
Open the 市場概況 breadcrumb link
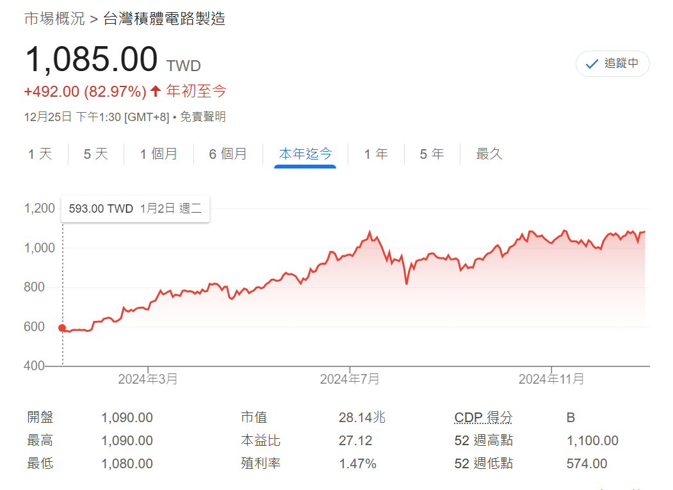click(54, 19)
